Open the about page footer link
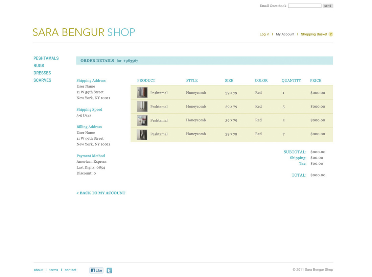 [x=38, y=270]
